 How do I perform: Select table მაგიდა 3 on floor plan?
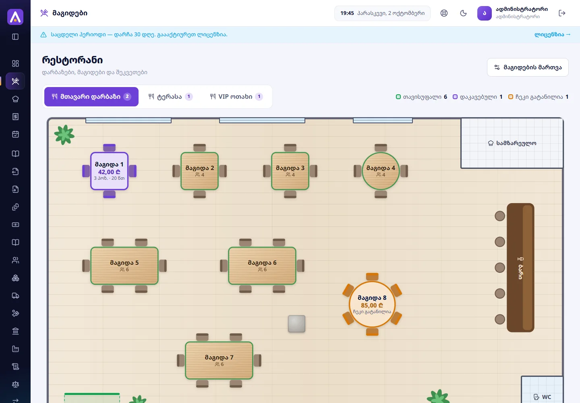[x=290, y=171]
